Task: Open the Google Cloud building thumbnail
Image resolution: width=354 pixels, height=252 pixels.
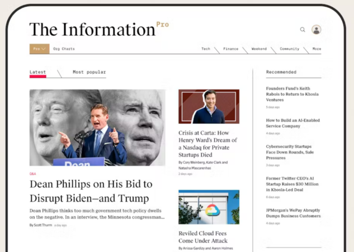Action: [x=209, y=207]
